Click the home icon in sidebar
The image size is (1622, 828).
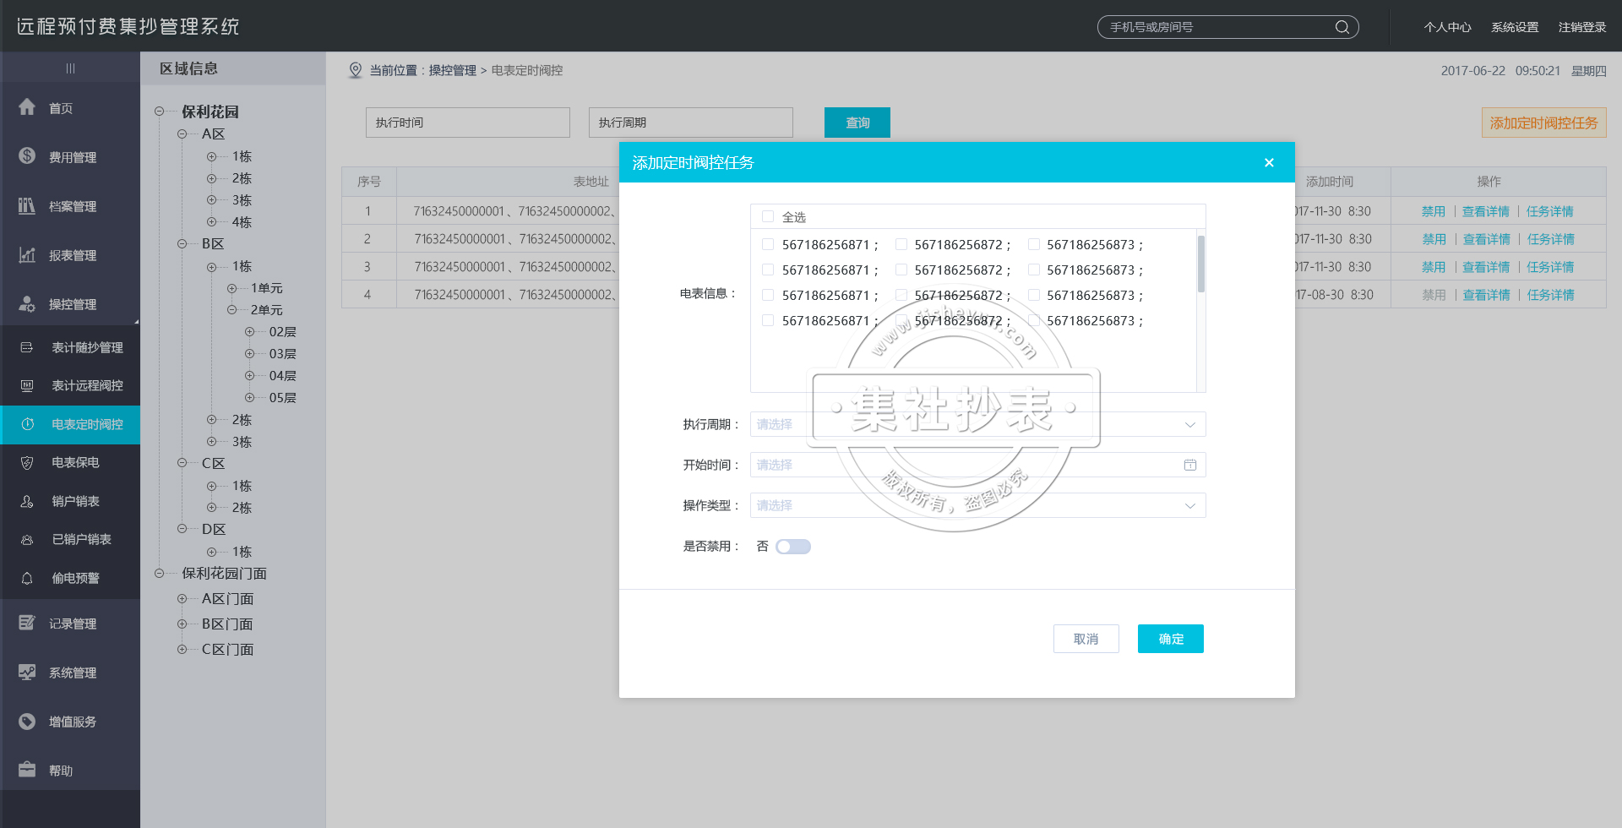coord(27,107)
